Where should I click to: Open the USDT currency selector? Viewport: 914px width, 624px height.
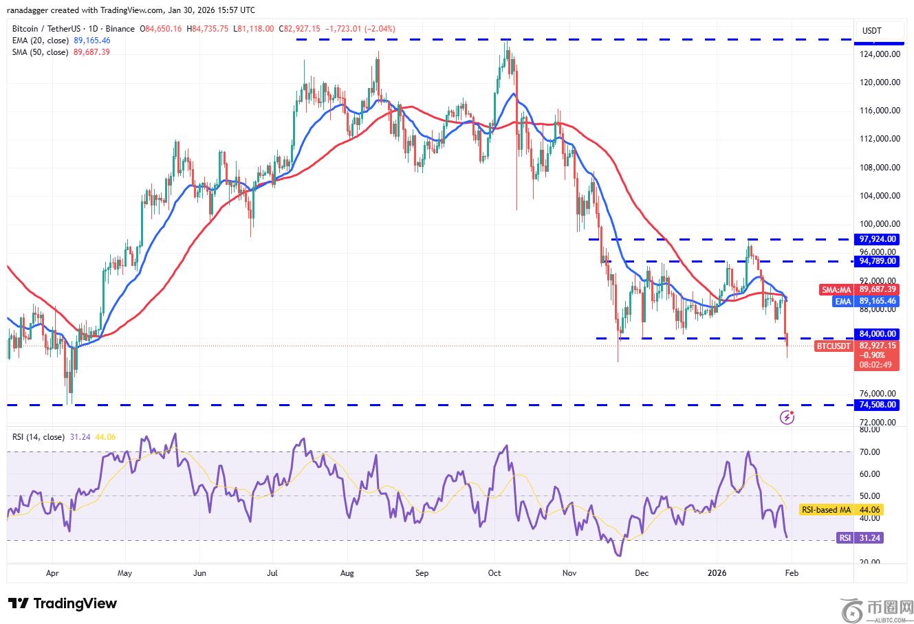[x=871, y=31]
